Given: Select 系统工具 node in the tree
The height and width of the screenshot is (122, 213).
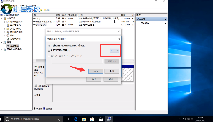Looking at the screenshot, I should point(11,19).
